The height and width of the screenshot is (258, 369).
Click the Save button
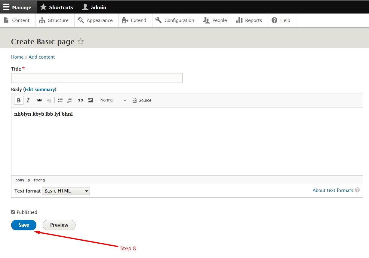pos(24,225)
